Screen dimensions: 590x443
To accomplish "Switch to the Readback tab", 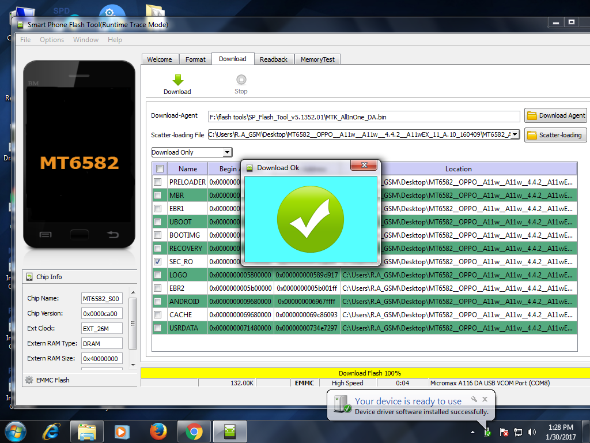I will pos(273,59).
